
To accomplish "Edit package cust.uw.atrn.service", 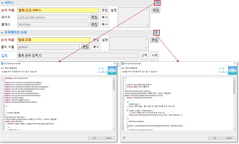I will [x=94, y=17].
